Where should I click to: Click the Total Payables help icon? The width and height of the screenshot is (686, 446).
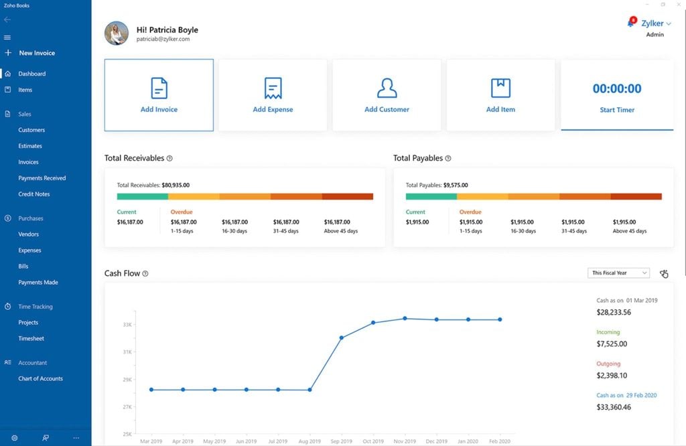pos(448,158)
